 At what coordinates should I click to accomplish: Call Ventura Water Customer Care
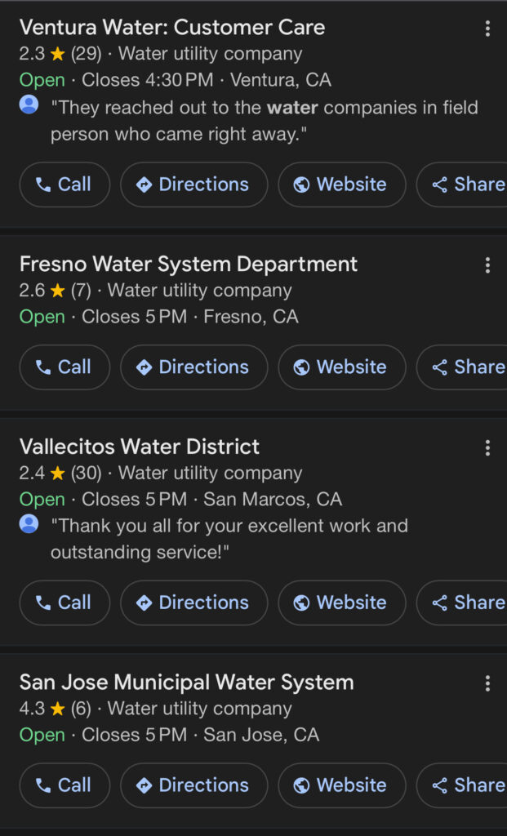click(x=64, y=185)
